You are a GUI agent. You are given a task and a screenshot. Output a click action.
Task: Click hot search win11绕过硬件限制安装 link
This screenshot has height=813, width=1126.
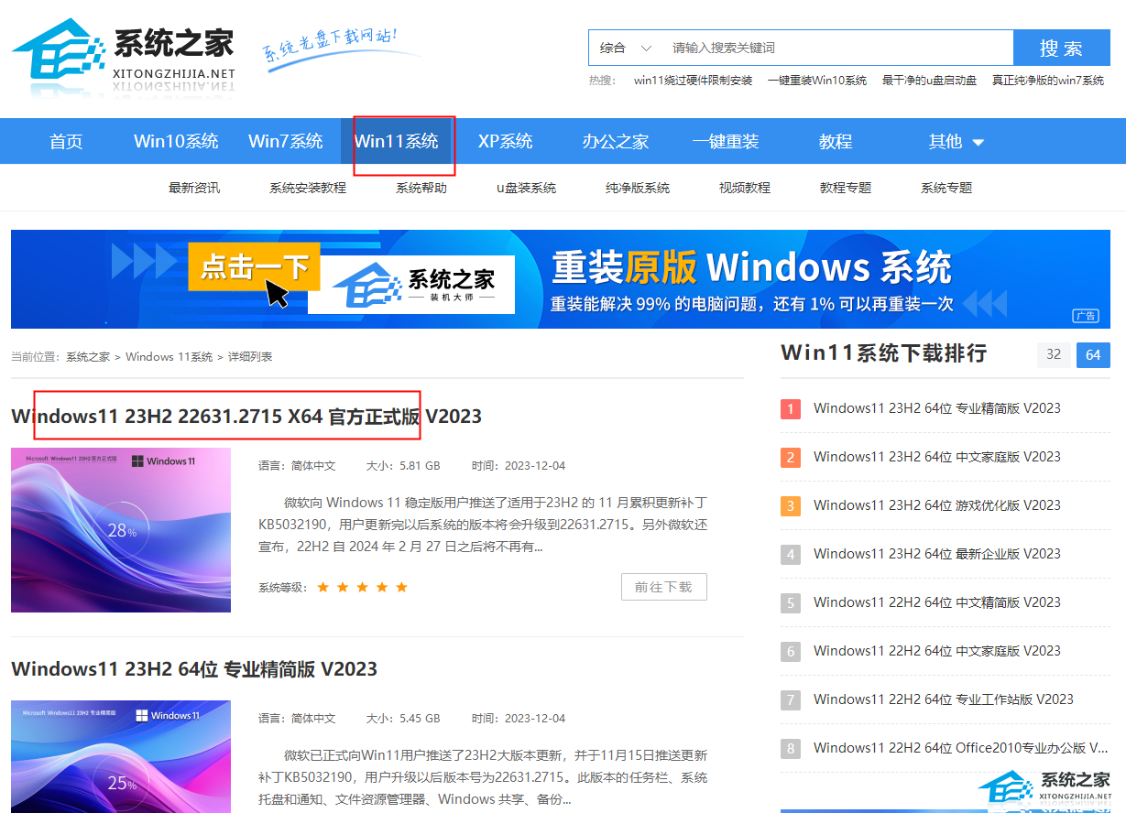(x=693, y=81)
